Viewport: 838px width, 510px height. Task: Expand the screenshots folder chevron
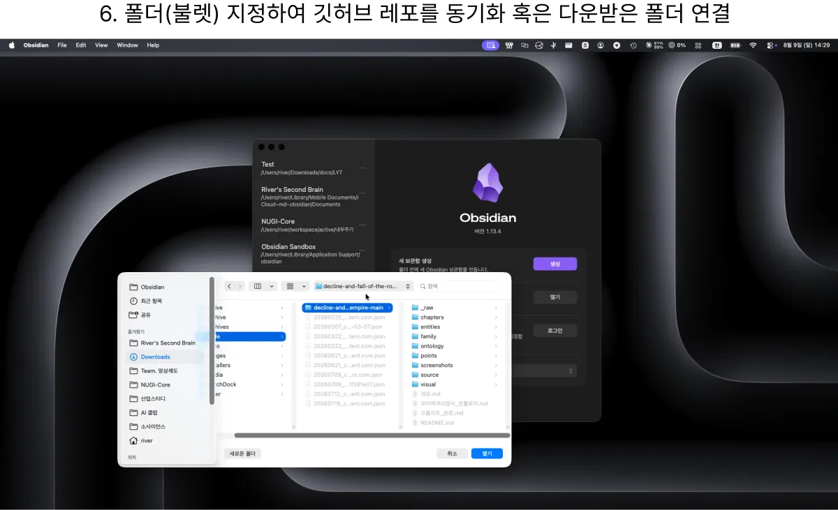tap(496, 365)
